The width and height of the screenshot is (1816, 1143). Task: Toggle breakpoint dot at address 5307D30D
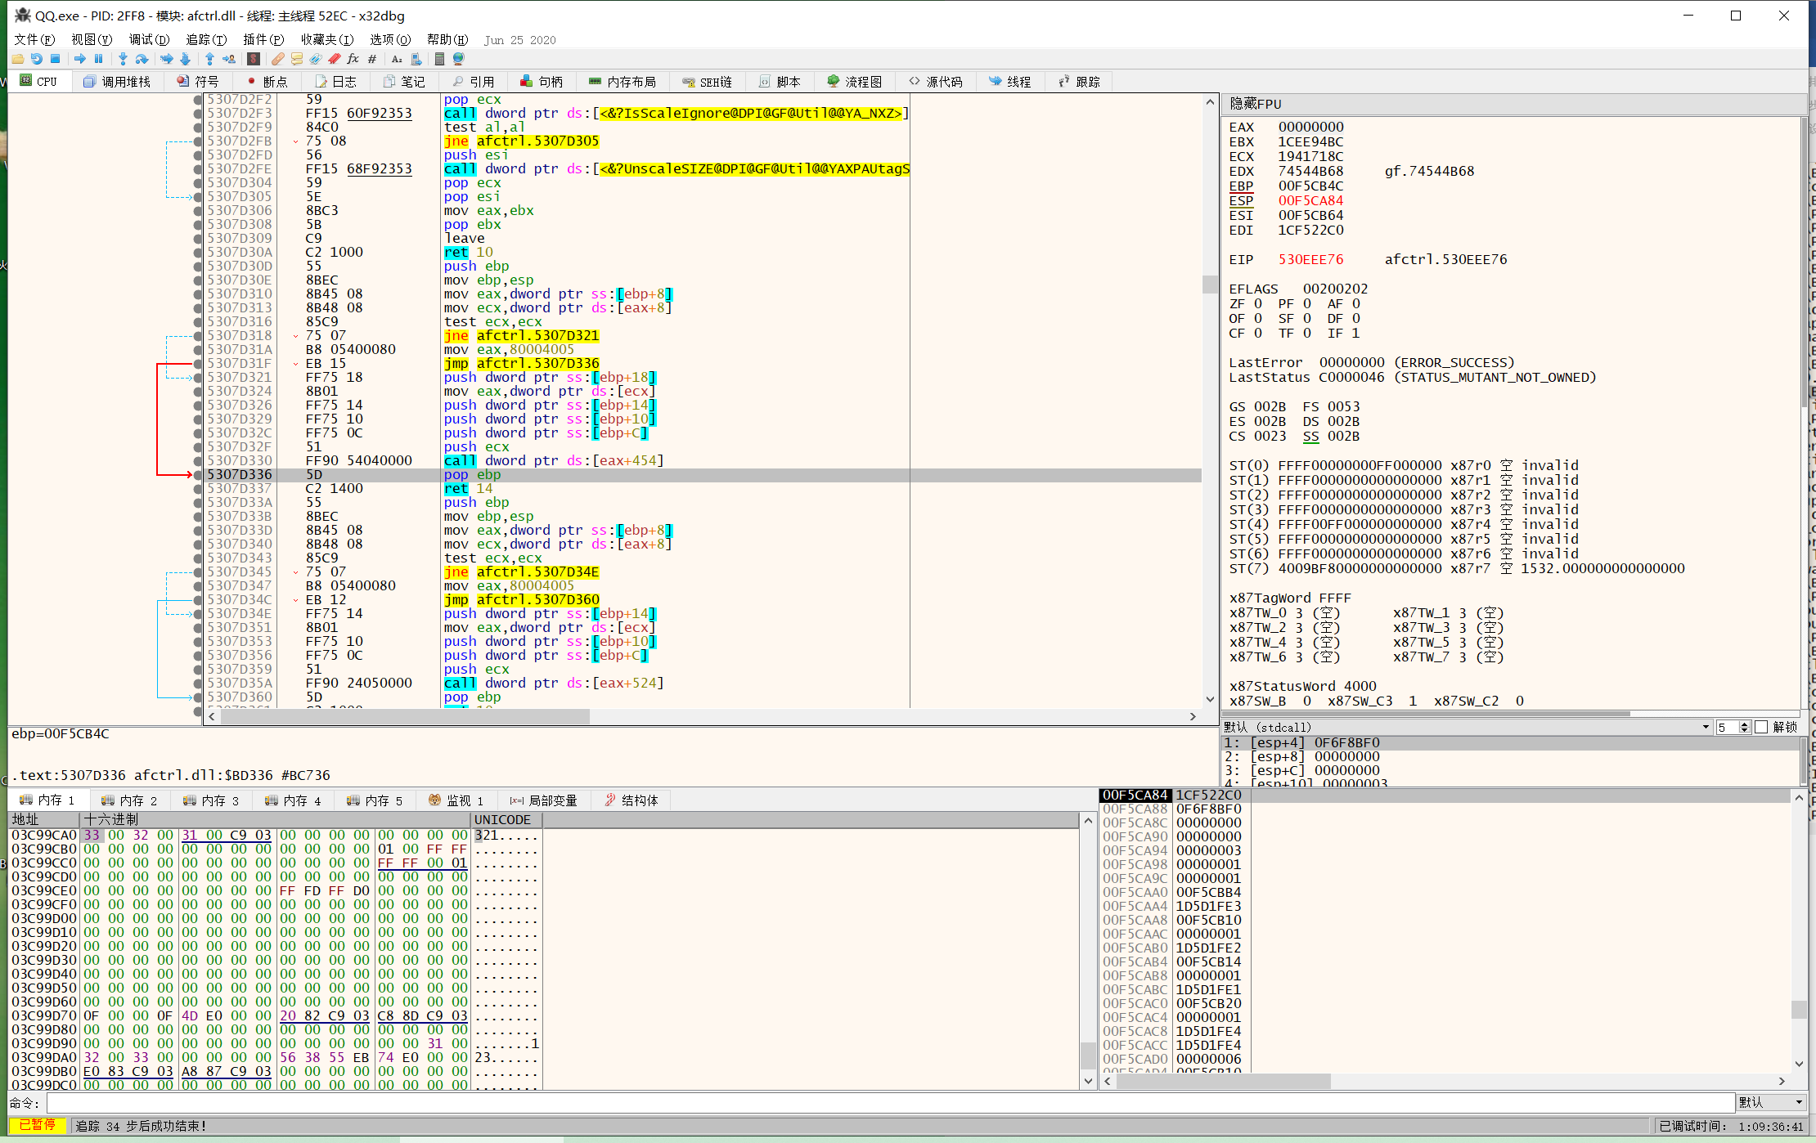pyautogui.click(x=197, y=266)
